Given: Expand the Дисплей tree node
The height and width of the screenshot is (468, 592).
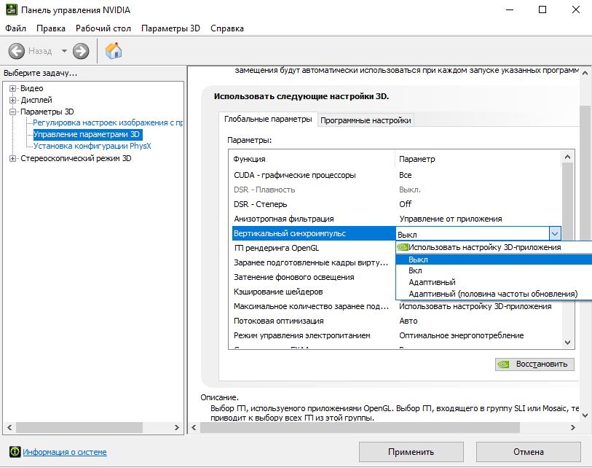Looking at the screenshot, I should tap(13, 100).
